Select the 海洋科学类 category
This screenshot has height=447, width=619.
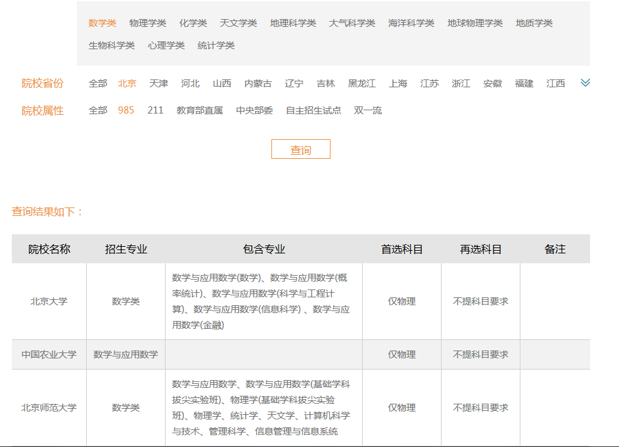click(411, 23)
